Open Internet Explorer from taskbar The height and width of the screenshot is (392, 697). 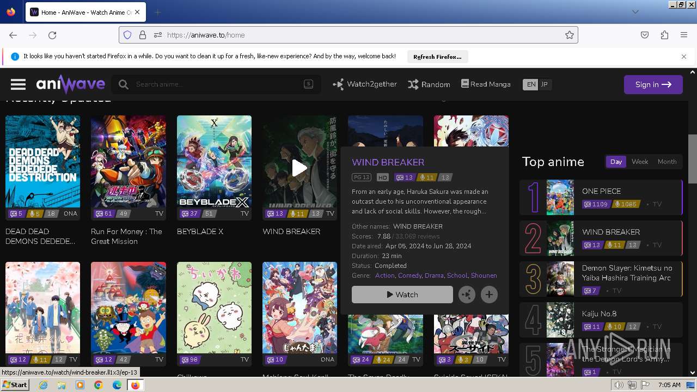tap(44, 385)
